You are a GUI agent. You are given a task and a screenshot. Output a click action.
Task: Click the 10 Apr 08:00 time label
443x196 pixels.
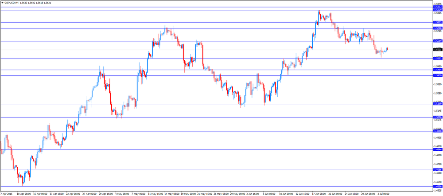pyautogui.click(x=24, y=194)
